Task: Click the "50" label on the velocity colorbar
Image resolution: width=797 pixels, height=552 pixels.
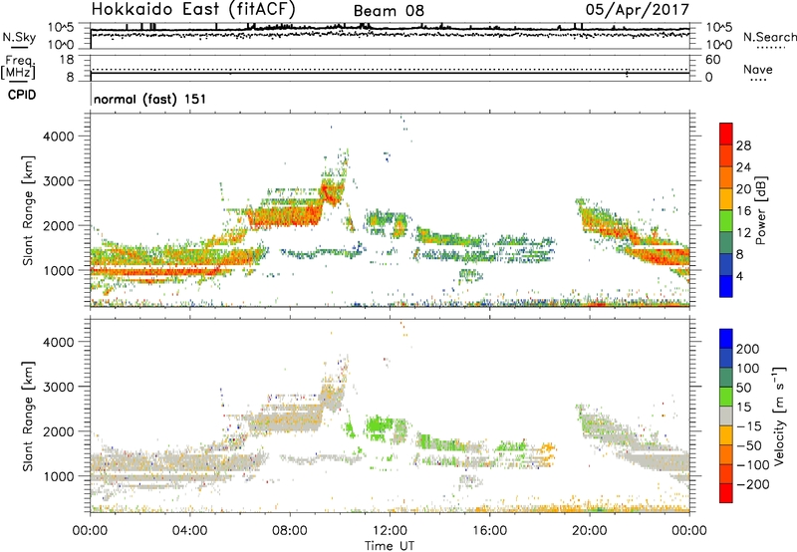Action: 744,388
